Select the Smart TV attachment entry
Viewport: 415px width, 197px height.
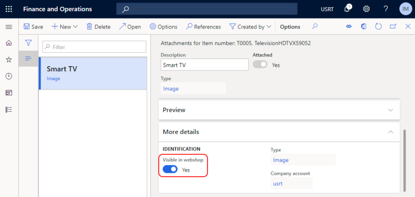pos(93,73)
